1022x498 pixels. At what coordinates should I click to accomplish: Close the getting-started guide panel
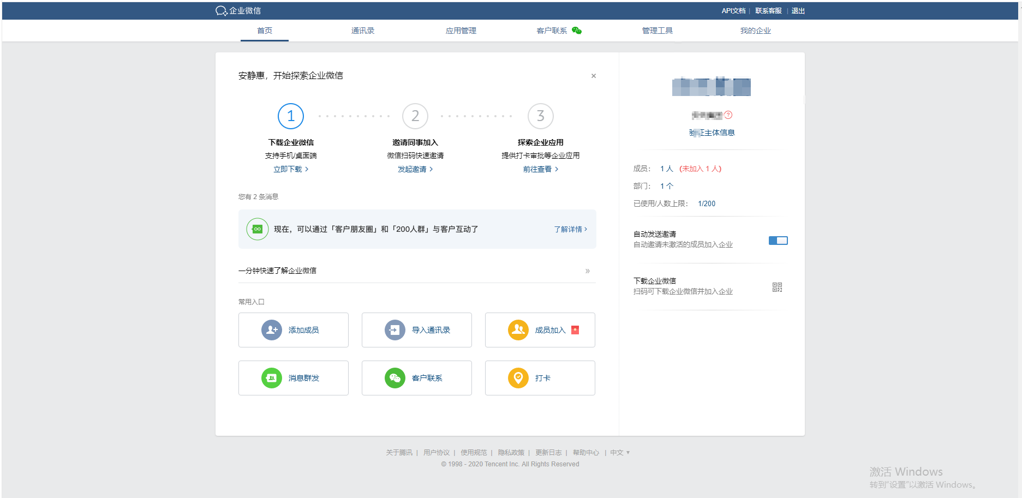[x=594, y=76]
